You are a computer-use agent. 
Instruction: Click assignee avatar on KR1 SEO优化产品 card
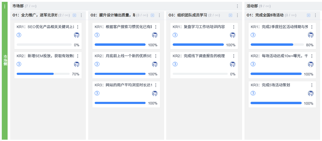[x=77, y=35]
